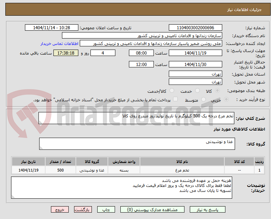Click the delivery province field 'تهران'
This screenshot has height=219, width=271.
tap(195, 74)
